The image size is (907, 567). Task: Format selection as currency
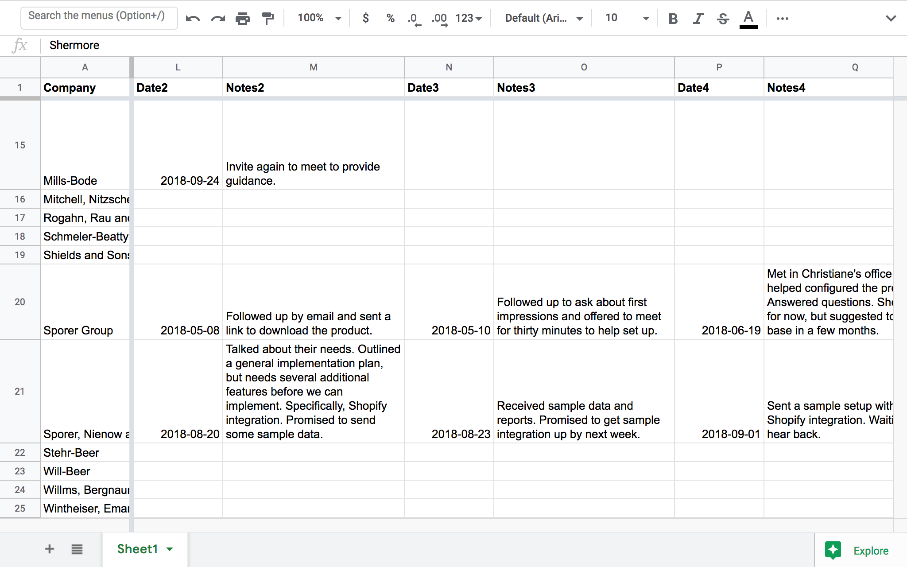pyautogui.click(x=365, y=18)
